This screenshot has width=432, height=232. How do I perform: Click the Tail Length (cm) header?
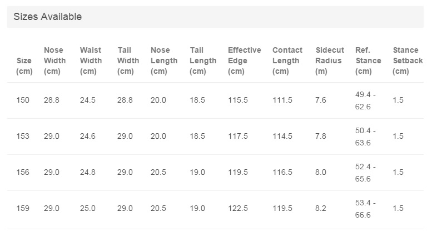(203, 60)
